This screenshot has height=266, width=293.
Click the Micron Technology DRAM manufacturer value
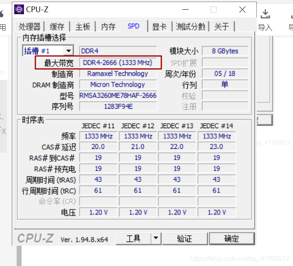click(x=118, y=84)
